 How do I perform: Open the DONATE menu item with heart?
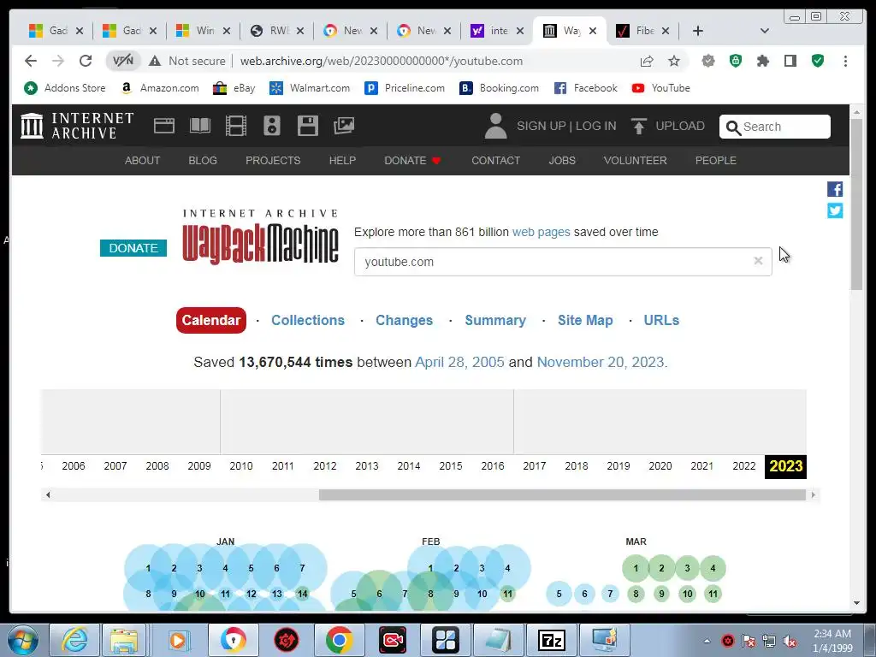(413, 160)
